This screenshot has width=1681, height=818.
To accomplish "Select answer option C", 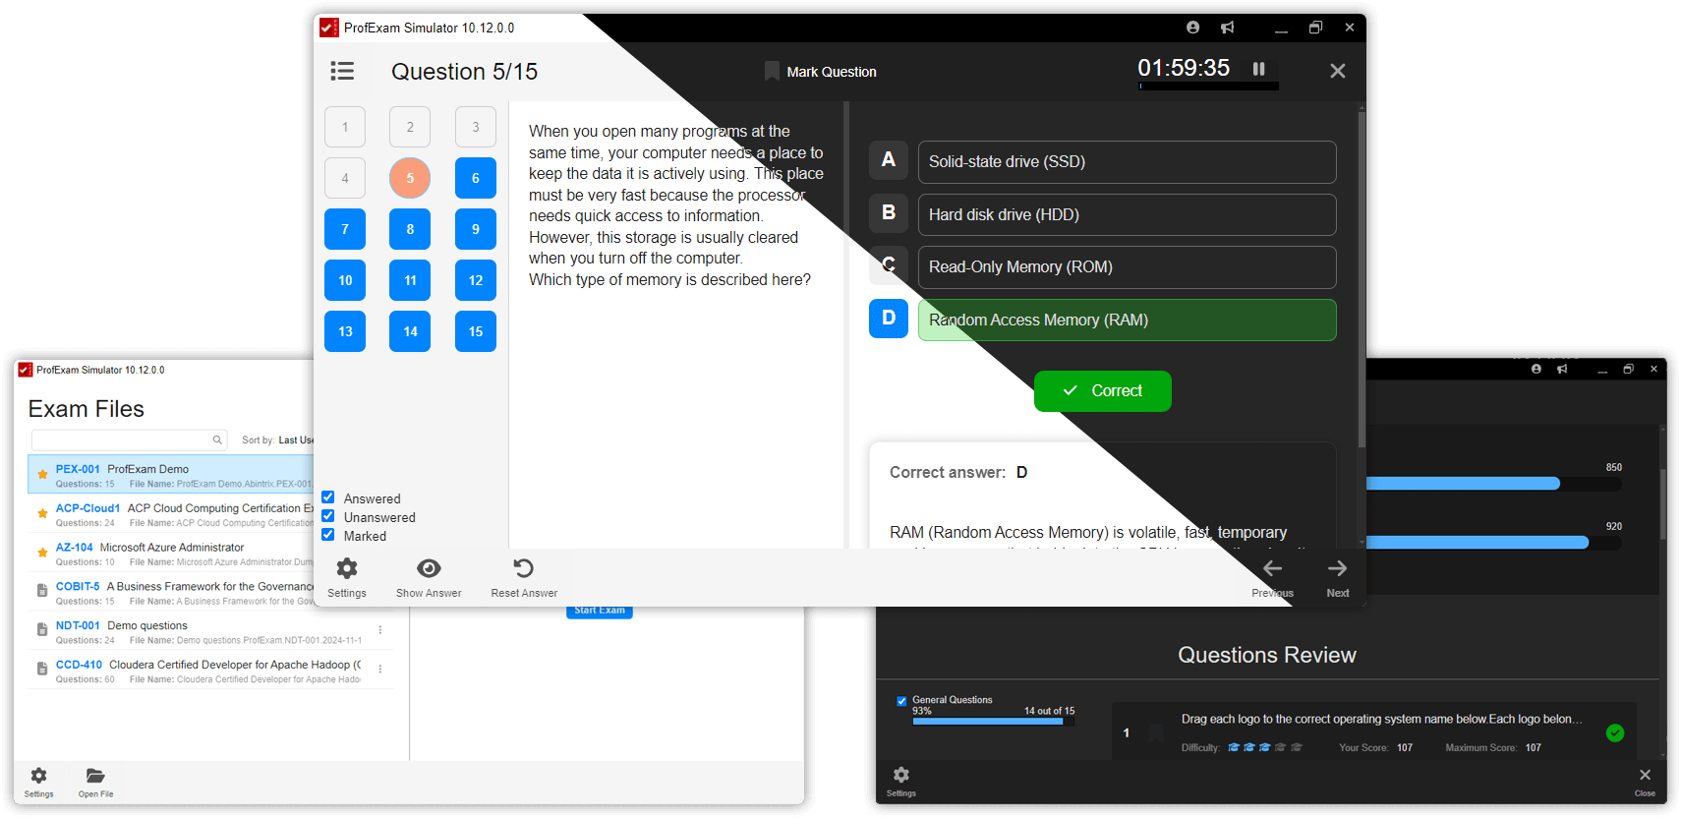I will (889, 265).
